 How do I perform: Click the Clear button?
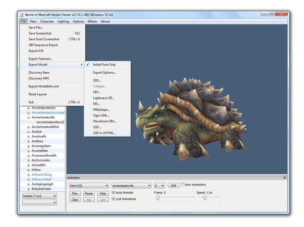pos(75,200)
